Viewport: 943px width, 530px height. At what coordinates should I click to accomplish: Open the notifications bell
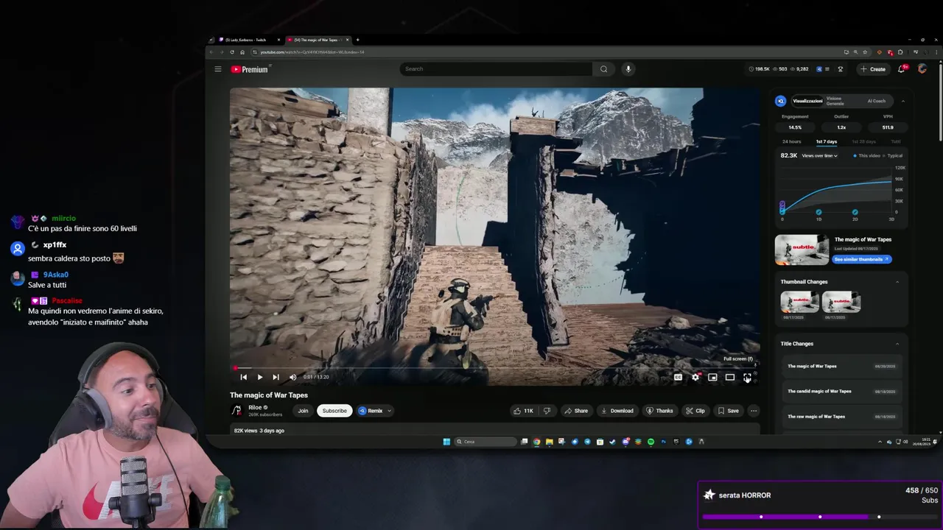[x=901, y=69]
